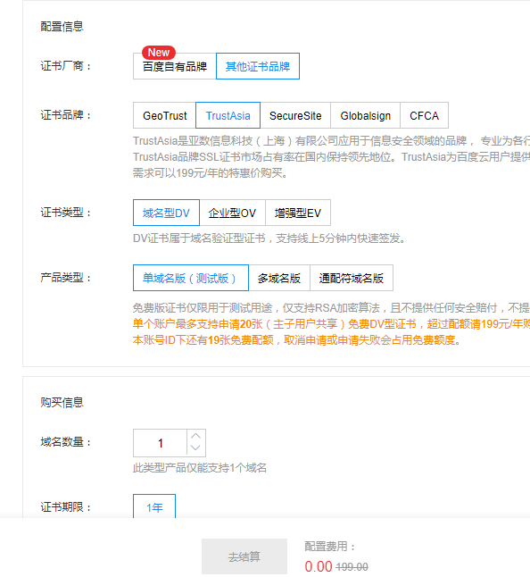Click the 购买信息 section heading
530x577 pixels.
point(62,402)
